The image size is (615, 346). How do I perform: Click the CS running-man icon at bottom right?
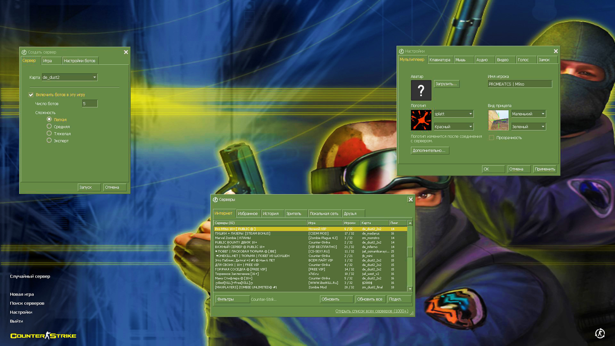pos(600,333)
